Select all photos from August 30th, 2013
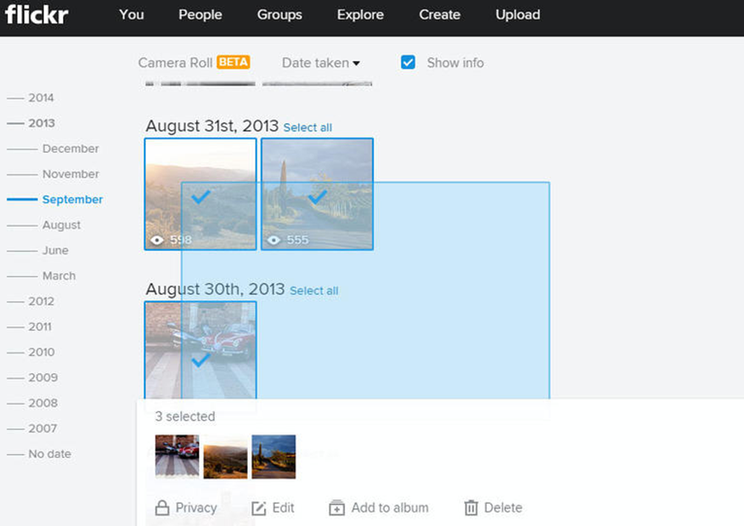Image resolution: width=744 pixels, height=526 pixels. (x=313, y=291)
